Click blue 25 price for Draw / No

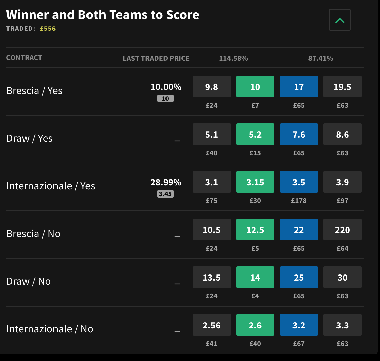click(x=299, y=278)
